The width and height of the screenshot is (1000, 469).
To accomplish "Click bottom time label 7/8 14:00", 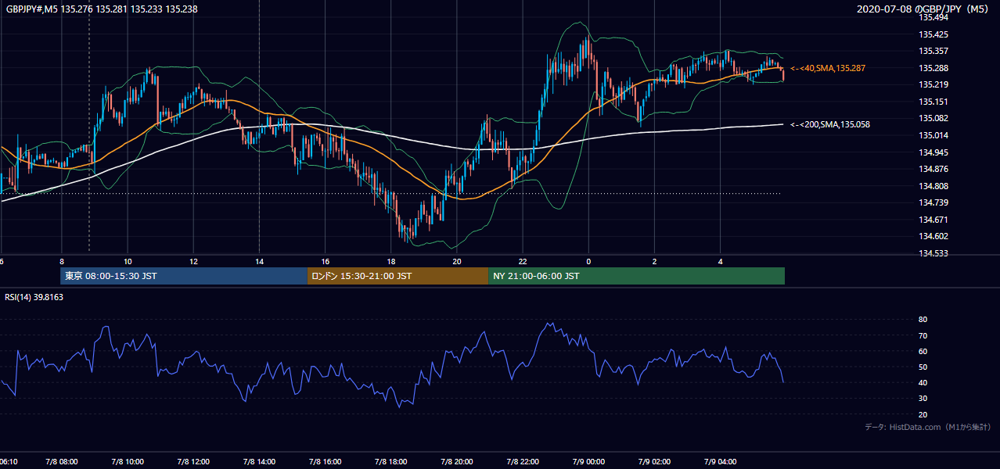I will pyautogui.click(x=259, y=462).
